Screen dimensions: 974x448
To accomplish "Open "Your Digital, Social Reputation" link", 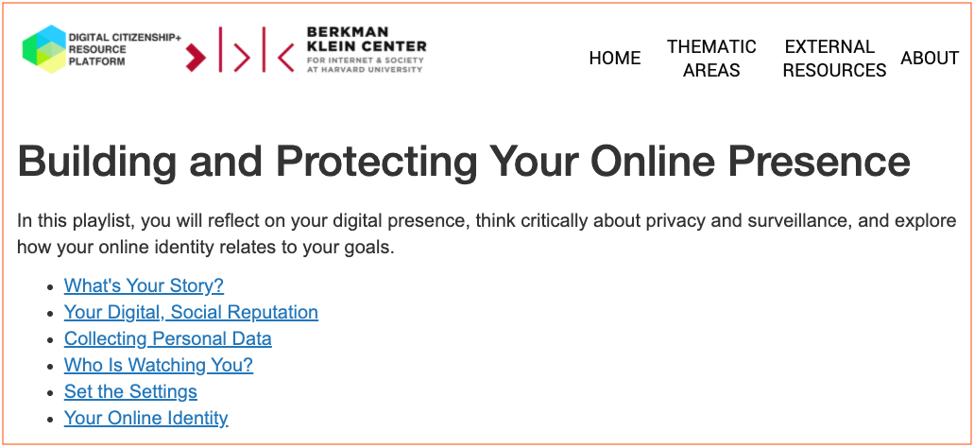I will (x=191, y=312).
